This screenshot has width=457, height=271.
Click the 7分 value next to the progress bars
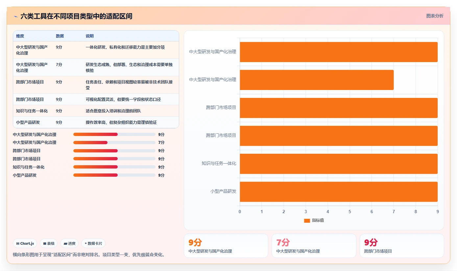[161, 143]
